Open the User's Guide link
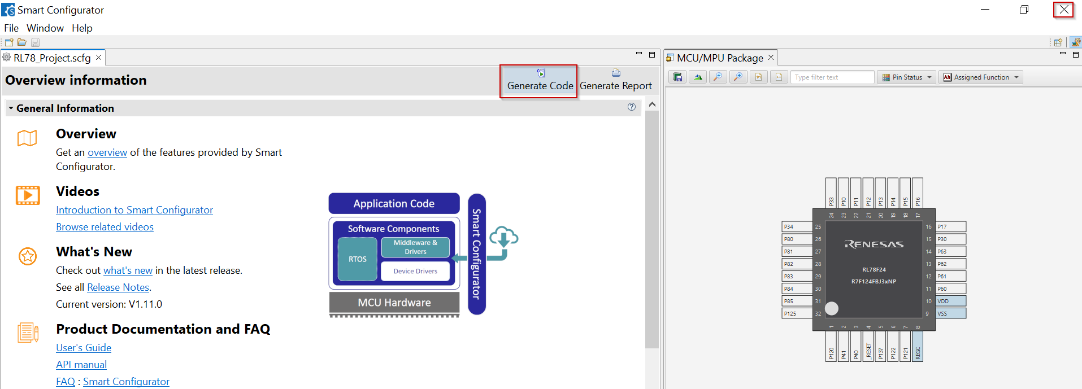The width and height of the screenshot is (1082, 389). (84, 348)
